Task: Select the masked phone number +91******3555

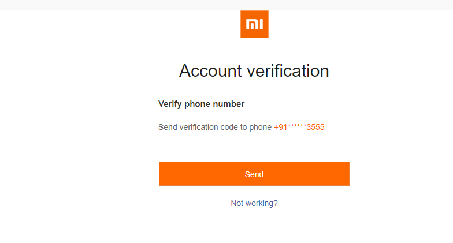Action: [x=299, y=127]
